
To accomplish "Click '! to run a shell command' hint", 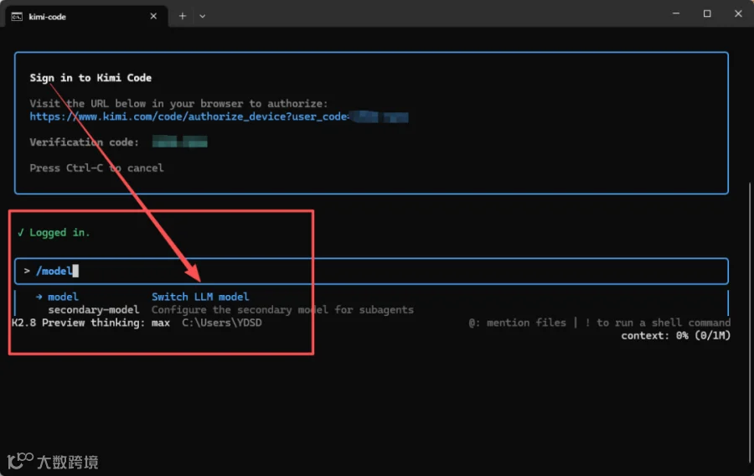I will point(658,323).
